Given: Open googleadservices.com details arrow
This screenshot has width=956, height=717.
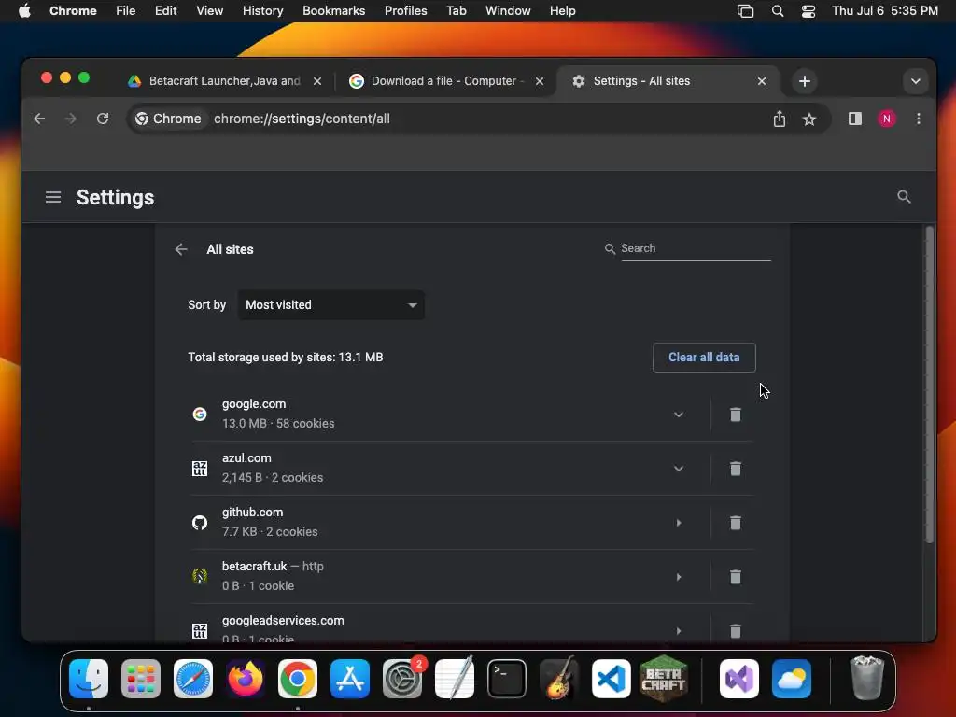Looking at the screenshot, I should coord(678,631).
